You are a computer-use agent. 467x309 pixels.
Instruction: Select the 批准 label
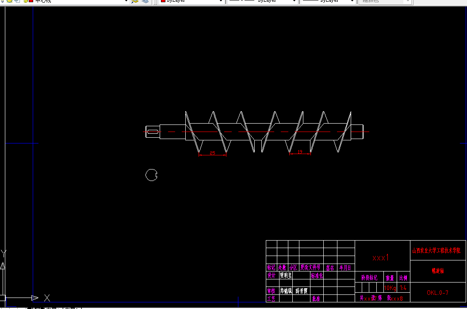[x=316, y=298]
